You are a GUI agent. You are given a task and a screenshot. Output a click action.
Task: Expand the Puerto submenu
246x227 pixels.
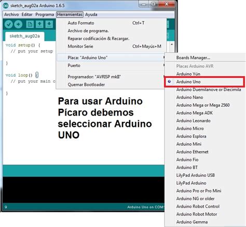pos(111,65)
